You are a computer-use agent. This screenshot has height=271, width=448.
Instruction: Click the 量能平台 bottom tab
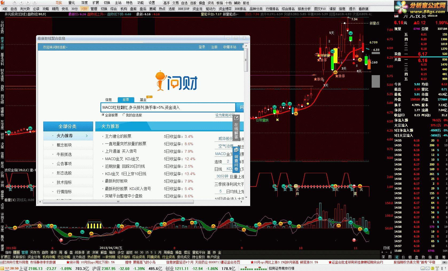coord(199,252)
